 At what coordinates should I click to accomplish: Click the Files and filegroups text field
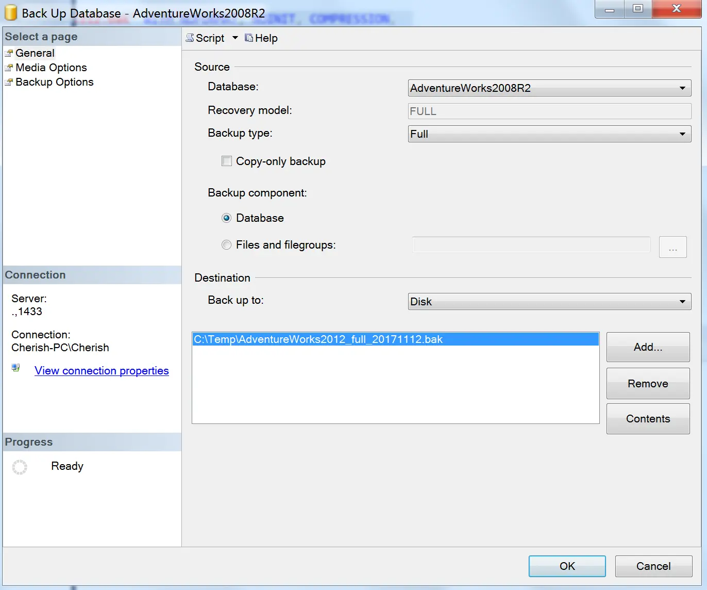(531, 244)
